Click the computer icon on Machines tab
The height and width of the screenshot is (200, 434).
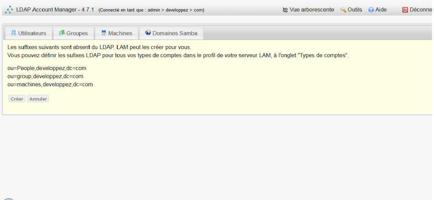(104, 32)
